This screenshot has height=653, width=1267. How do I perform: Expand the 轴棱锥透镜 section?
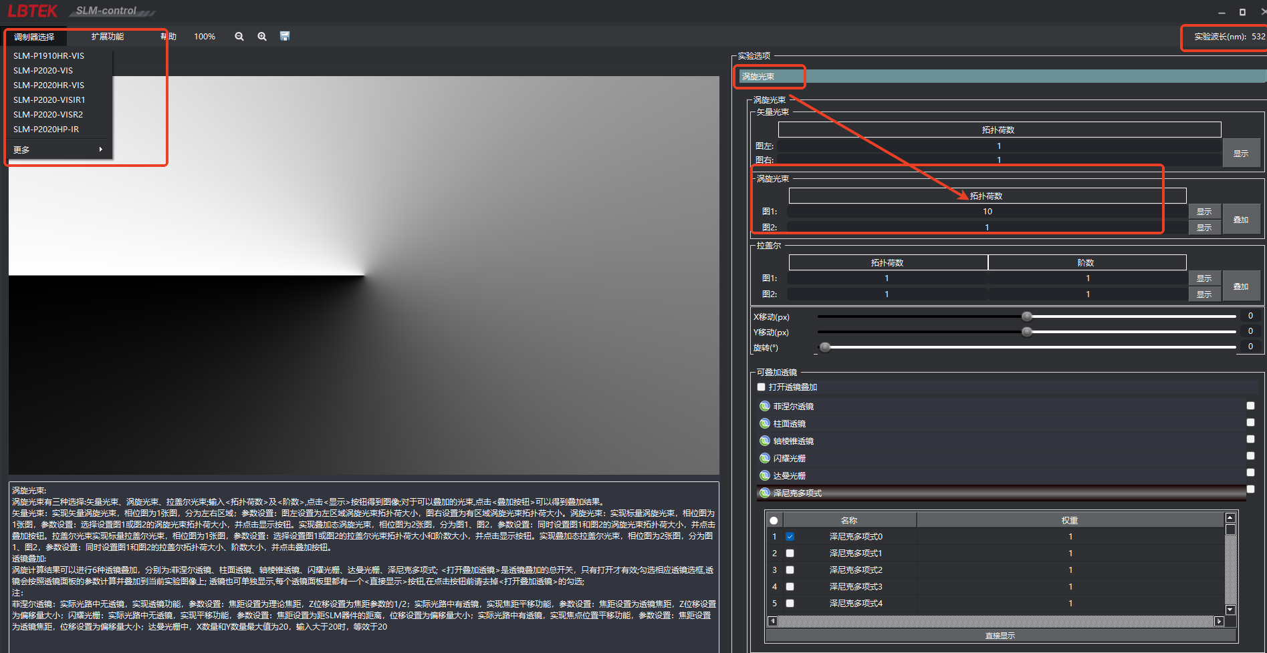pyautogui.click(x=1002, y=441)
